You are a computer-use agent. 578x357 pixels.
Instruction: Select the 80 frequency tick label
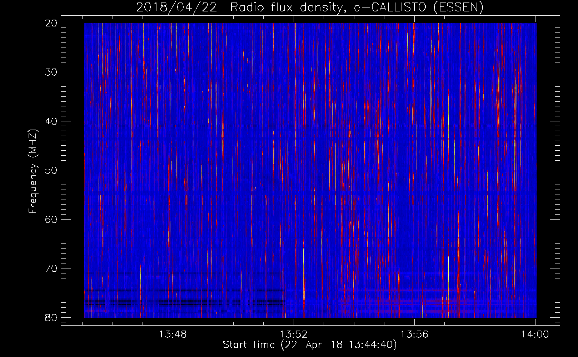pos(51,317)
